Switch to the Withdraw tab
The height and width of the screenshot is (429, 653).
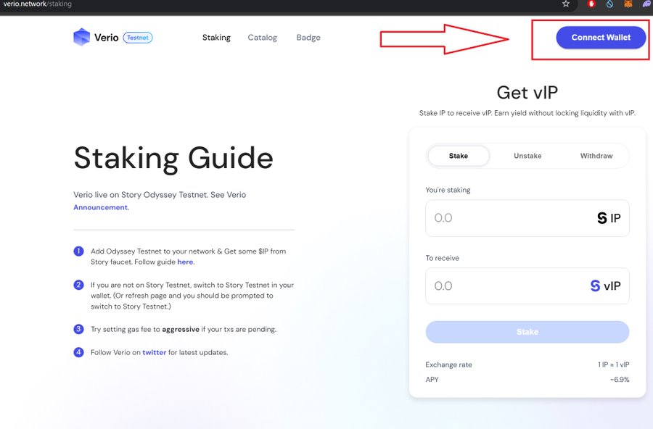click(x=596, y=156)
